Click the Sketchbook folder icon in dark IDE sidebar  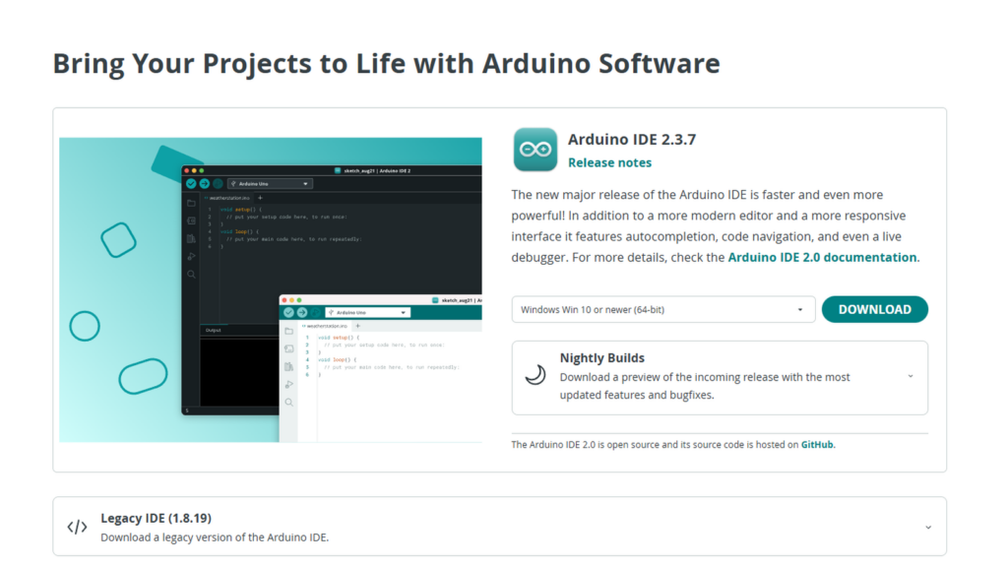[x=191, y=204]
